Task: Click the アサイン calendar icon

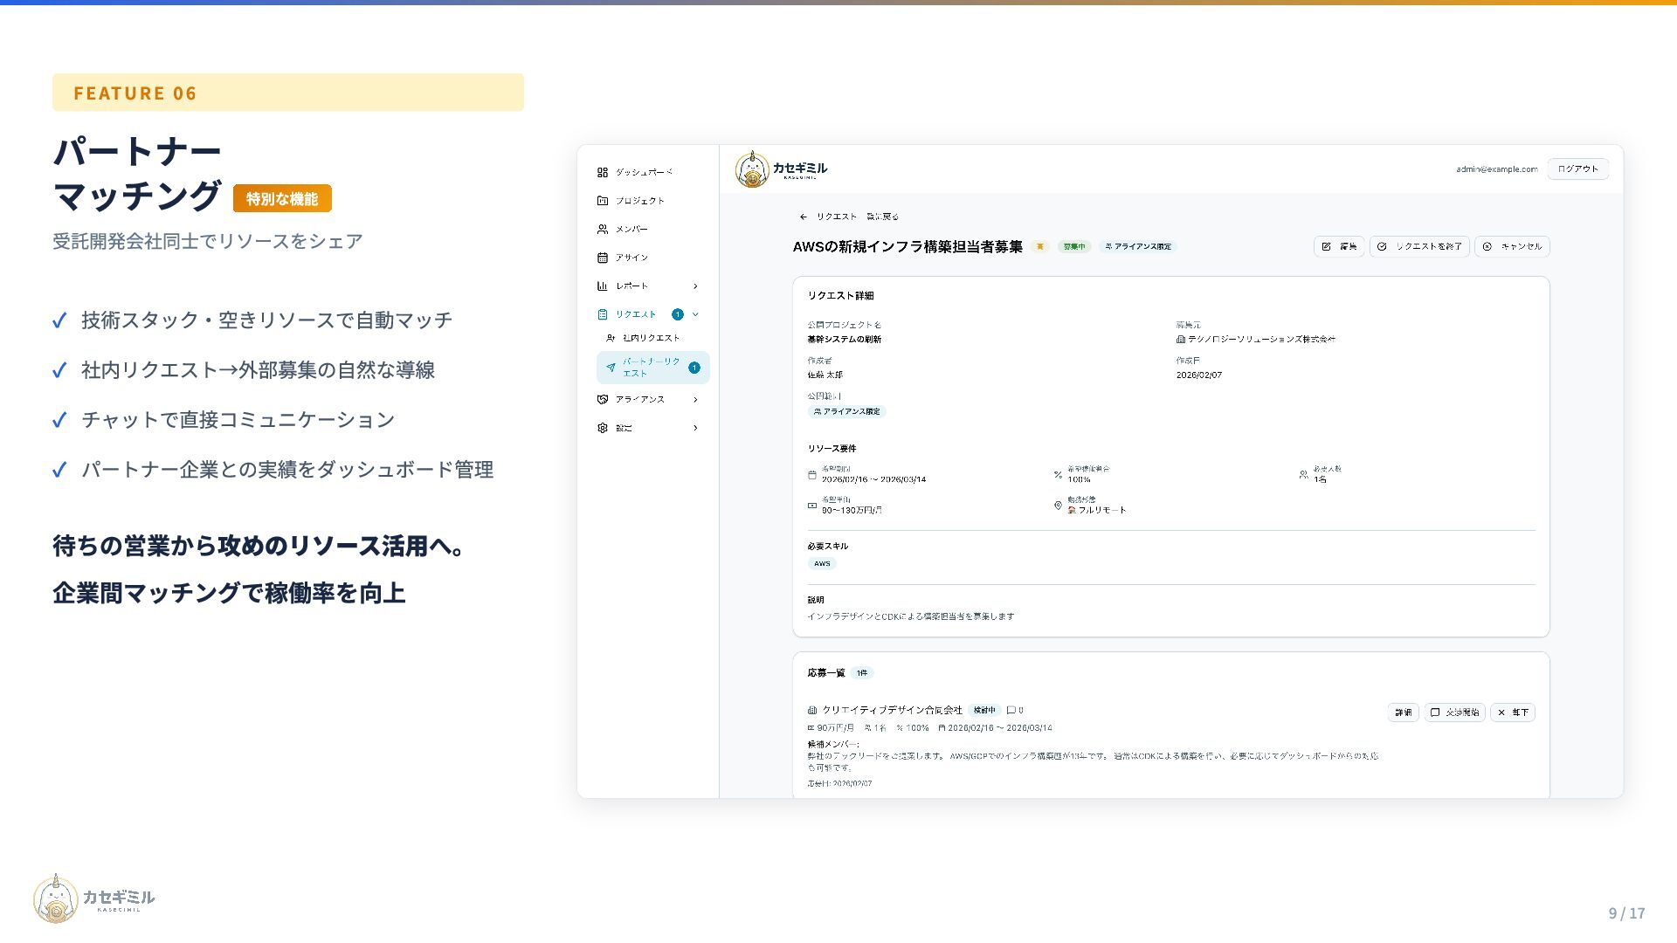Action: (603, 258)
